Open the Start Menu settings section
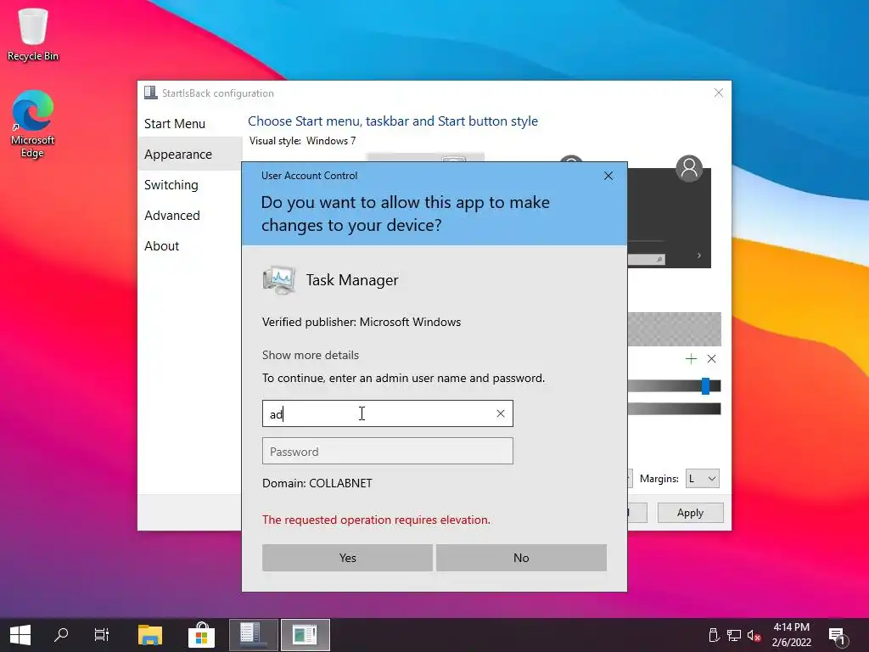Viewport: 869px width, 652px height. coord(175,124)
